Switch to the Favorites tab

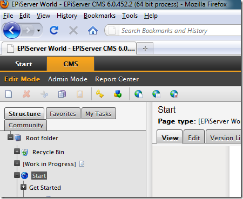click(x=63, y=113)
